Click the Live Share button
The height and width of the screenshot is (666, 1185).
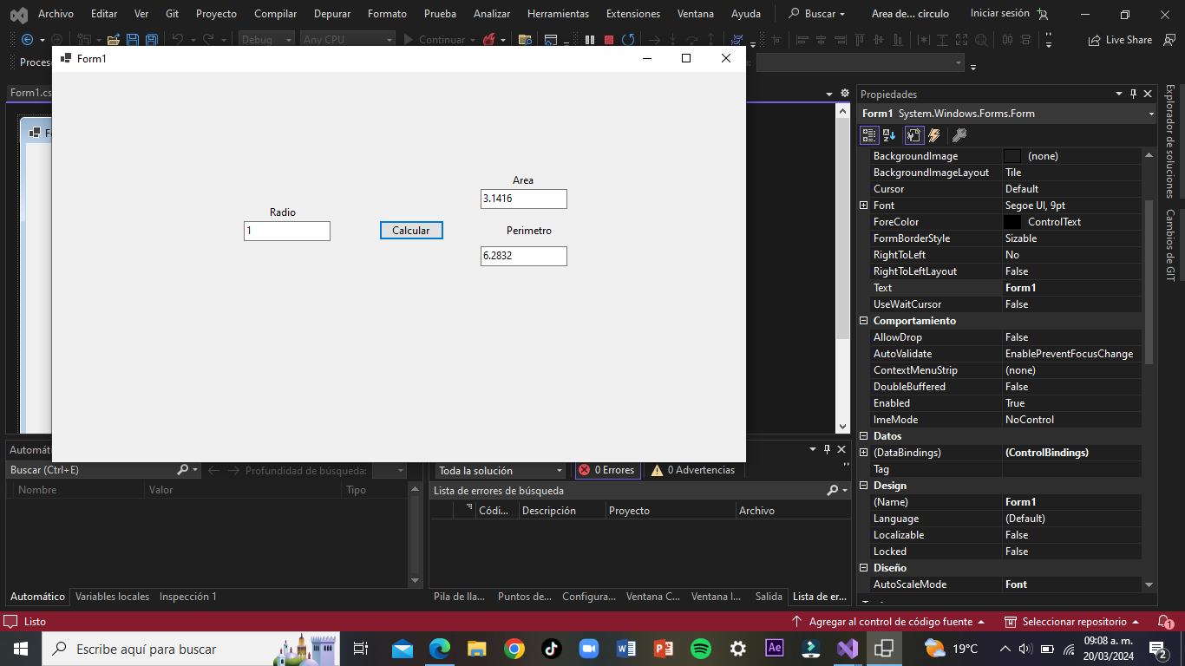pos(1121,40)
